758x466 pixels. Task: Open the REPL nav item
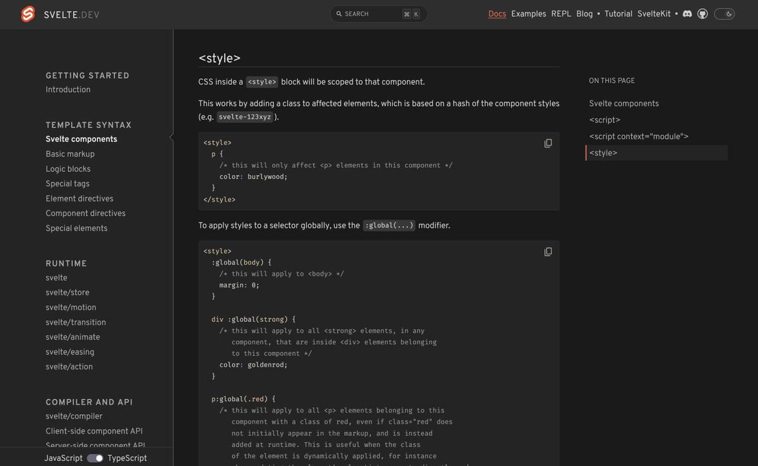(x=561, y=14)
